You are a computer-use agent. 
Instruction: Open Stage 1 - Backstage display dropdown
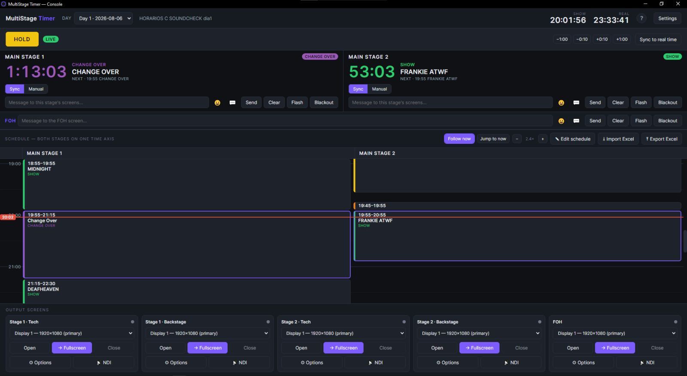[x=207, y=334]
